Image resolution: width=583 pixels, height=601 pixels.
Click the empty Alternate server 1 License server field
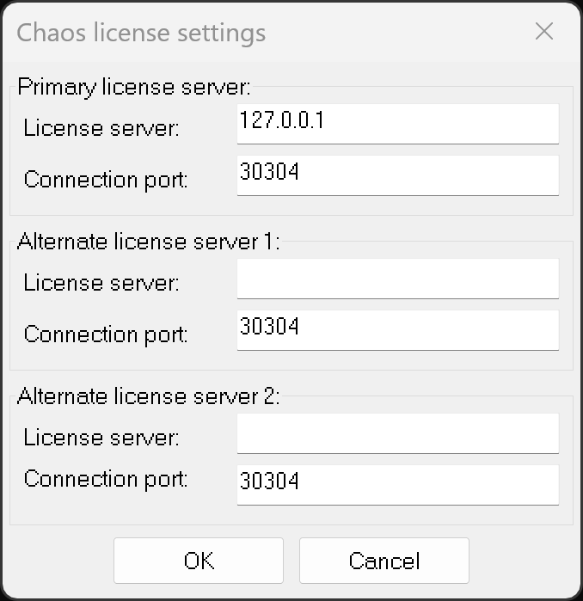[x=398, y=279]
